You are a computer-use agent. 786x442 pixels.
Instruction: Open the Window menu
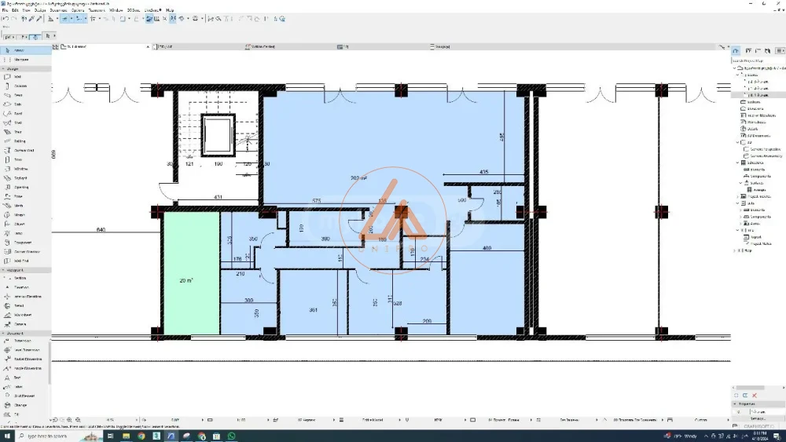click(116, 10)
